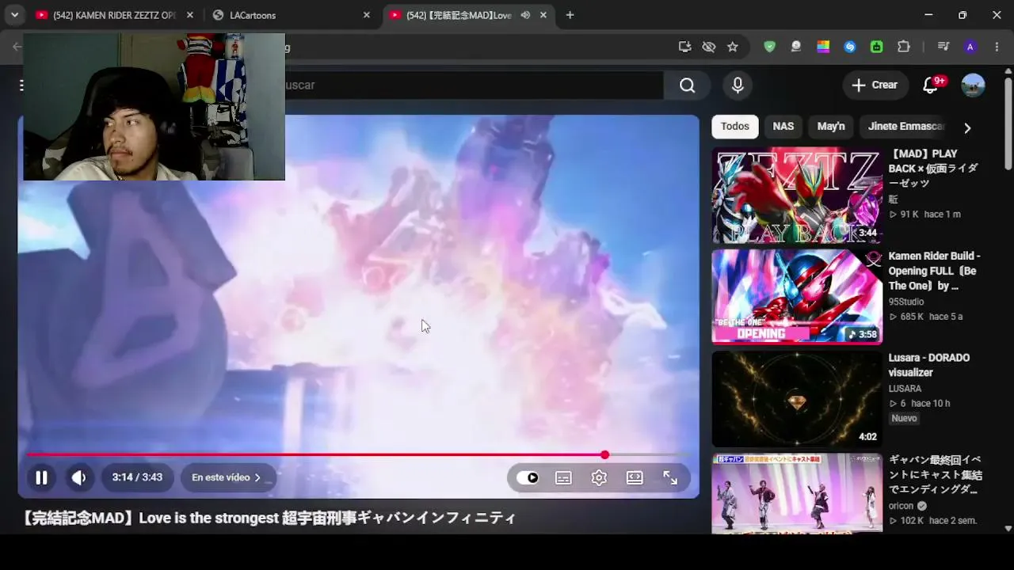The height and width of the screenshot is (570, 1014).
Task: Visit the 95Studio channel
Action: tap(906, 302)
